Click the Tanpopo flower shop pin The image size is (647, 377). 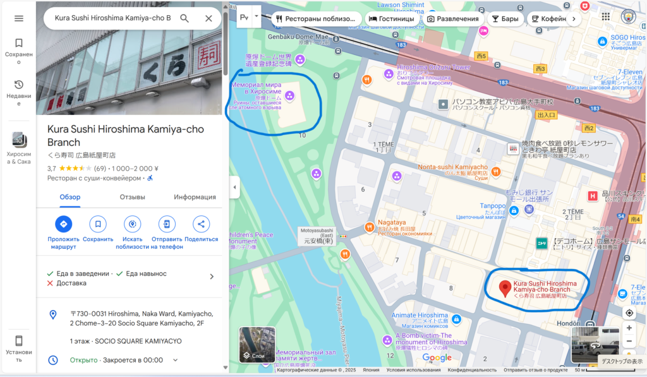pos(514,210)
